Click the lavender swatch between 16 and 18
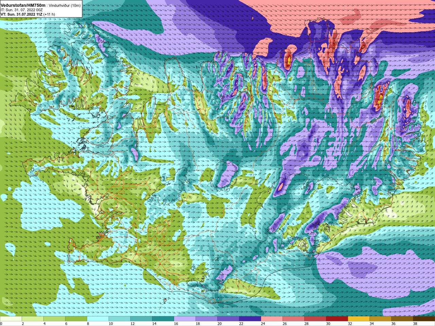 [185, 319]
